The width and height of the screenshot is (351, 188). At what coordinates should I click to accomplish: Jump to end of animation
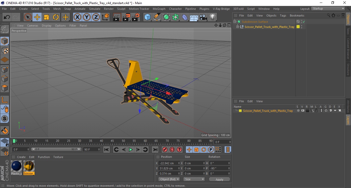pyautogui.click(x=155, y=150)
